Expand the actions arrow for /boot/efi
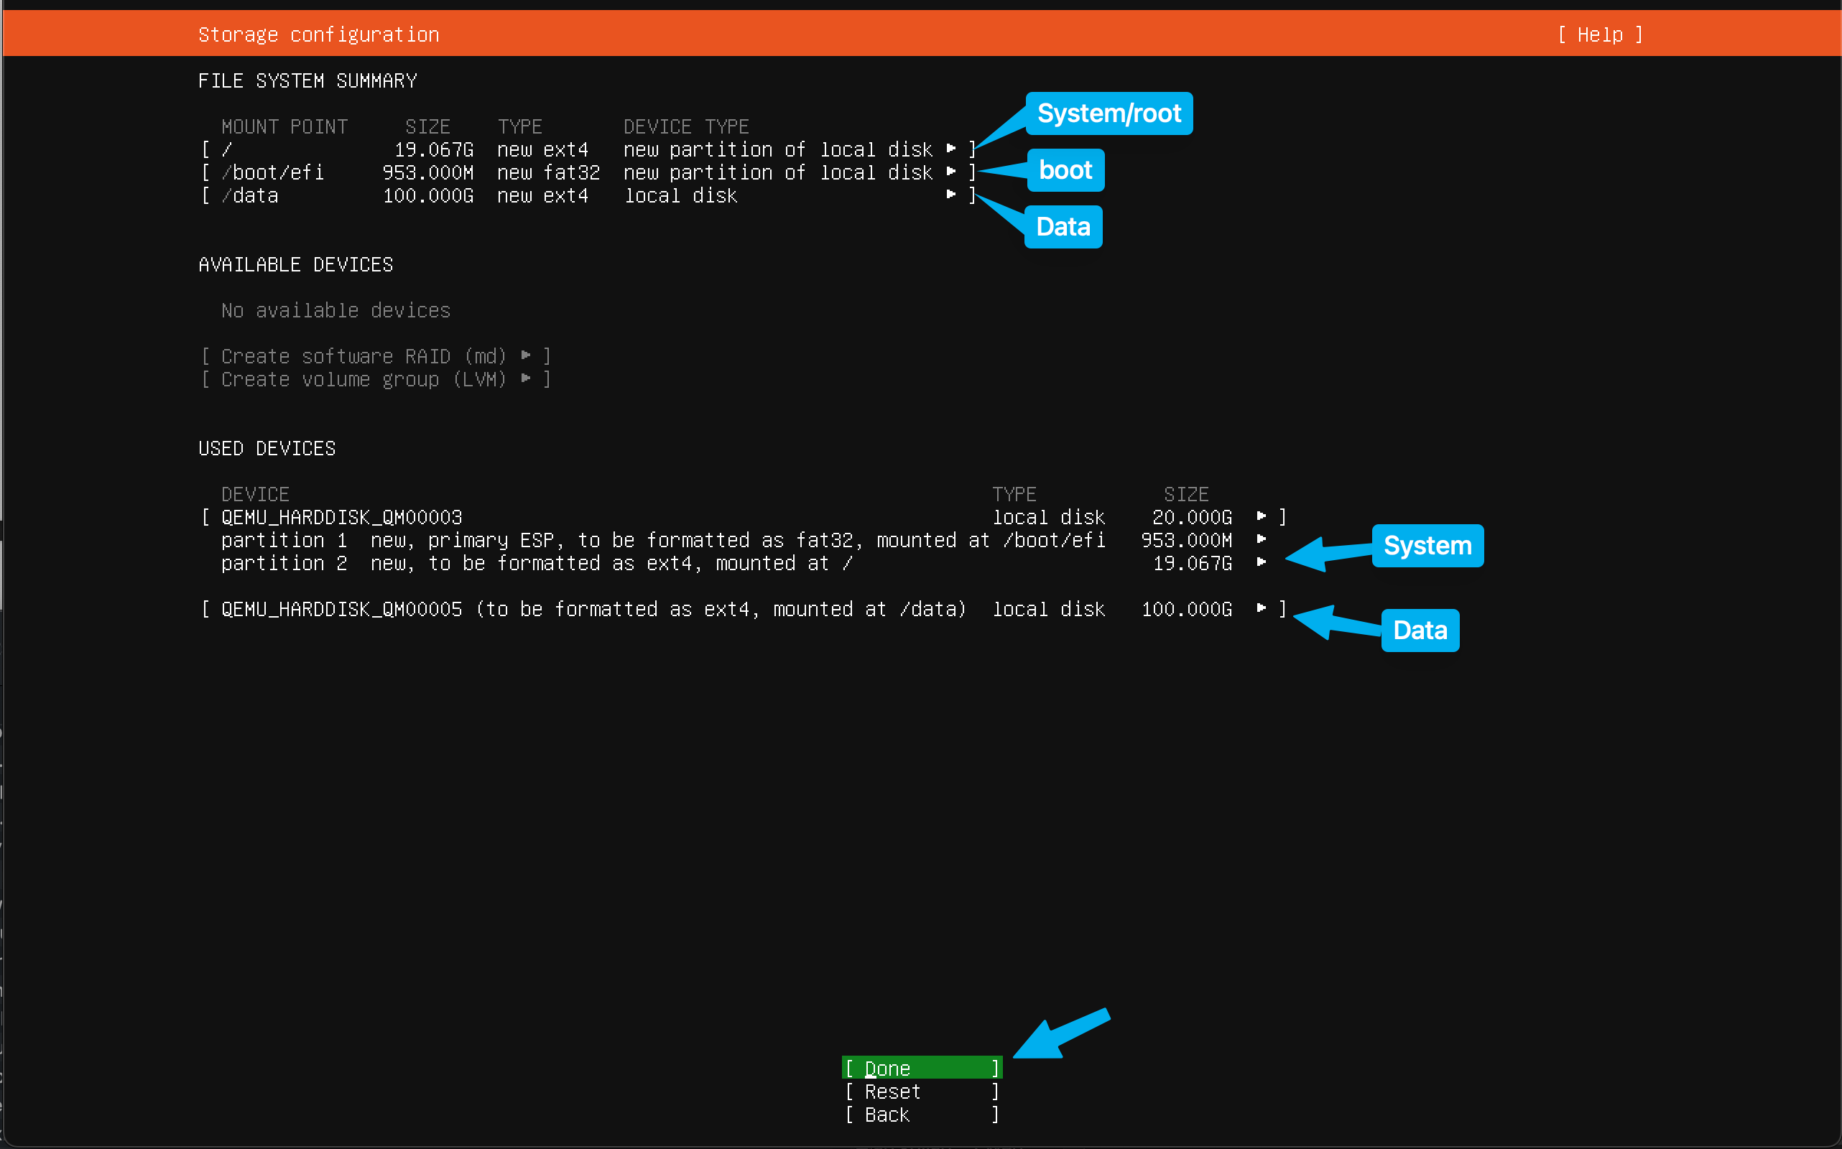The height and width of the screenshot is (1149, 1842). [951, 172]
